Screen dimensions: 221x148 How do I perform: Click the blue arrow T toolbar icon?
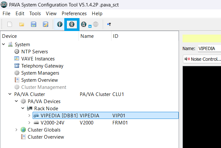[x=109, y=24]
